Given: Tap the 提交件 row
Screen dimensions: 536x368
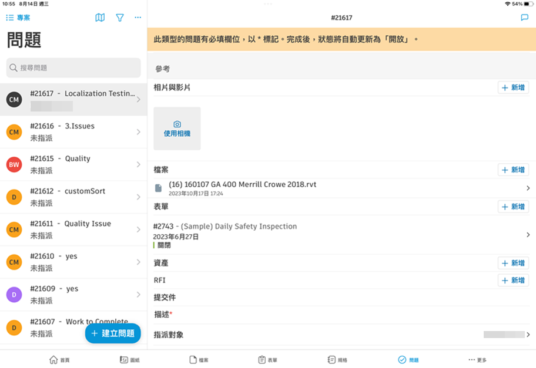Looking at the screenshot, I should (x=341, y=298).
